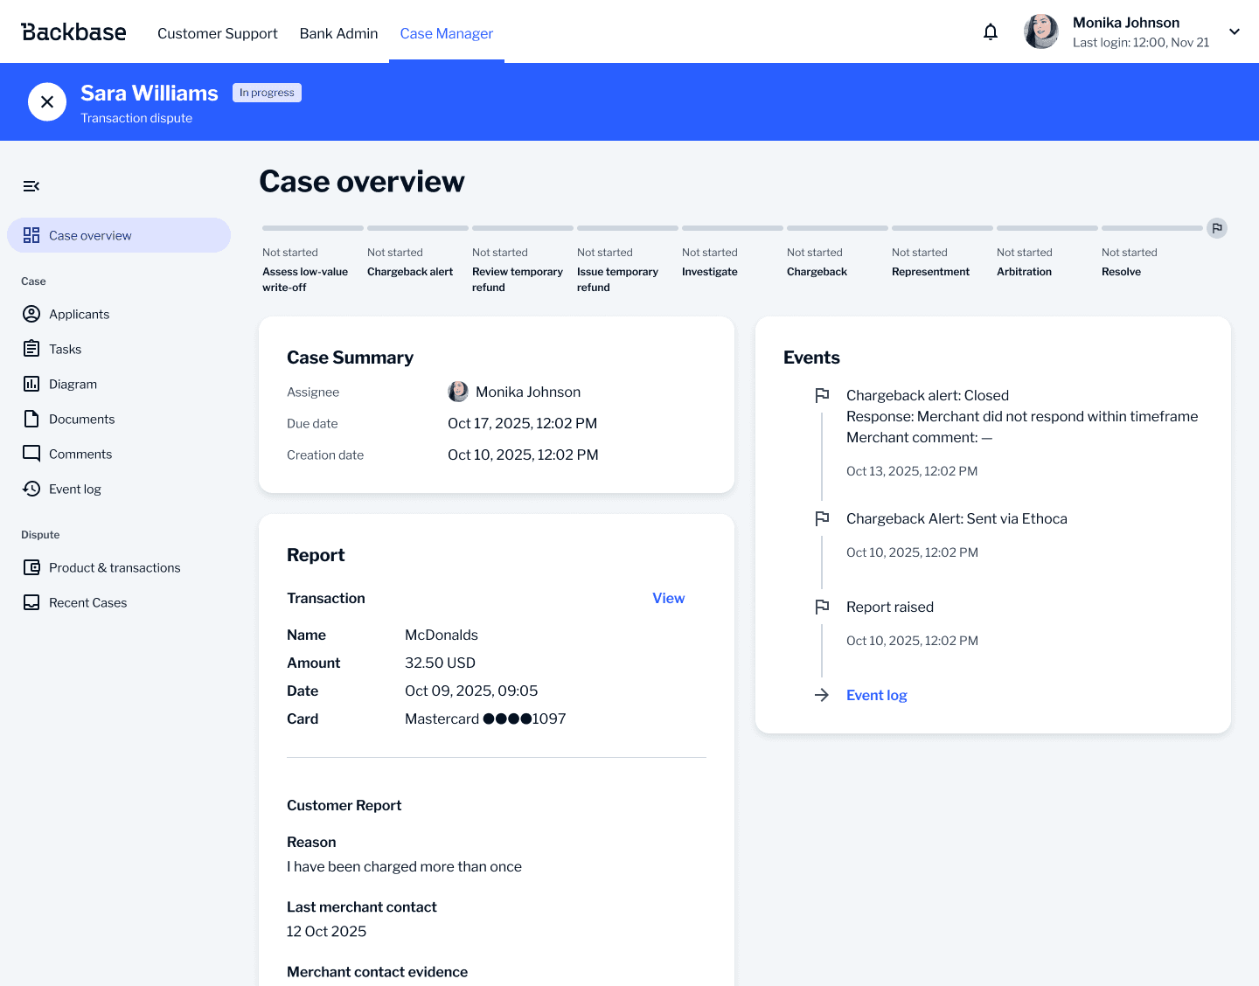Expand the profile account menu chevron
The image size is (1259, 986).
click(1234, 31)
